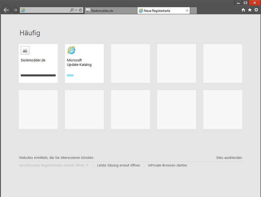Click the dark usage bar on Deskmodder.de tile
Viewport: 261px width, 197px height.
tap(38, 75)
